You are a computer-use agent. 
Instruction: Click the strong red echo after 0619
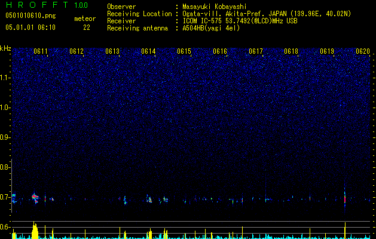tap(345, 199)
